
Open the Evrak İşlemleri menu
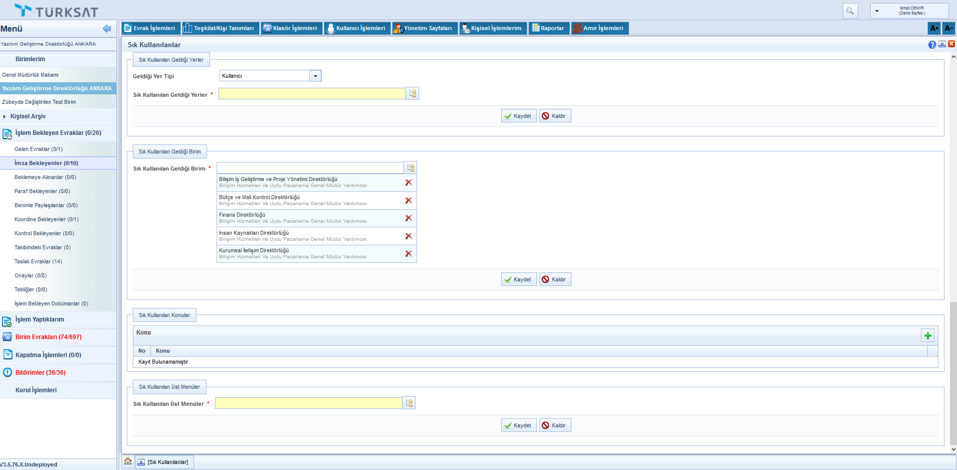(x=150, y=28)
